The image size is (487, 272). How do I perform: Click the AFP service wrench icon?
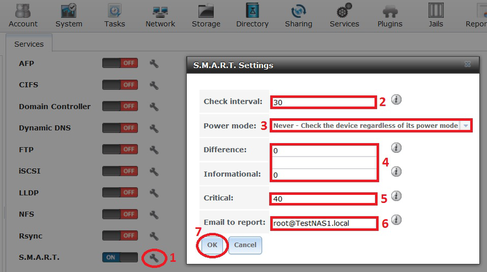click(x=154, y=64)
